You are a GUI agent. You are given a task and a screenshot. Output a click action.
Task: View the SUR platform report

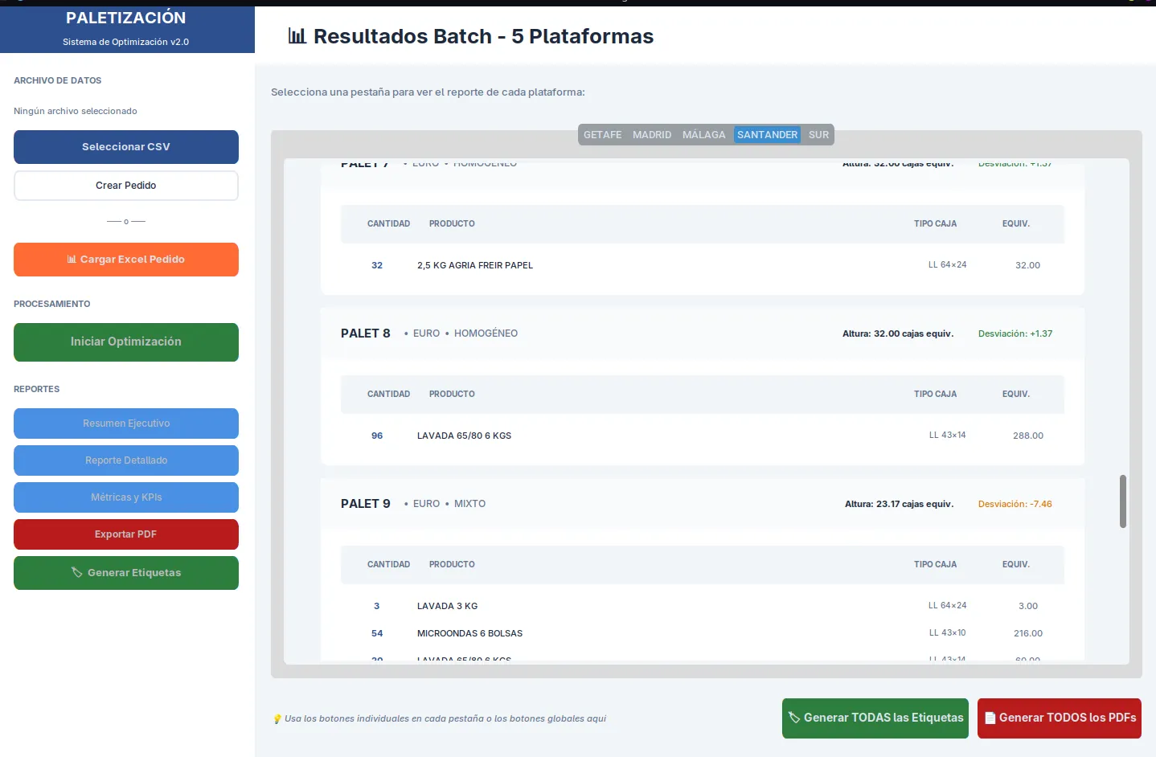tap(818, 134)
